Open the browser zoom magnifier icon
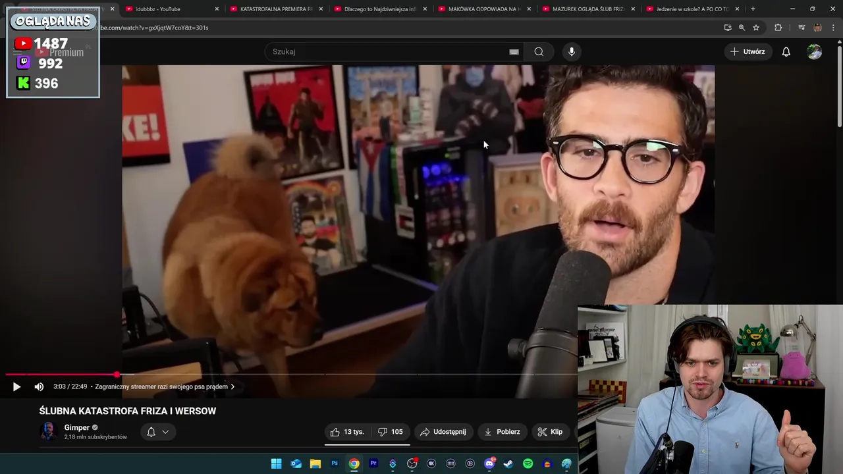 pos(742,28)
